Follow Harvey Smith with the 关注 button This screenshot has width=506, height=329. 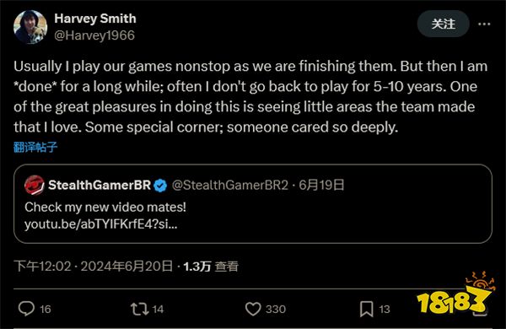coord(443,24)
